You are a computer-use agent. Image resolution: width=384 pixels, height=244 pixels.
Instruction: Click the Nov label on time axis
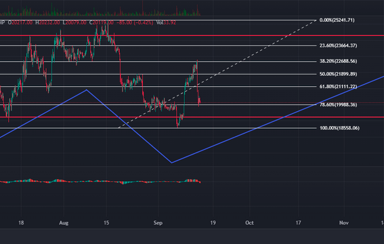click(x=343, y=223)
